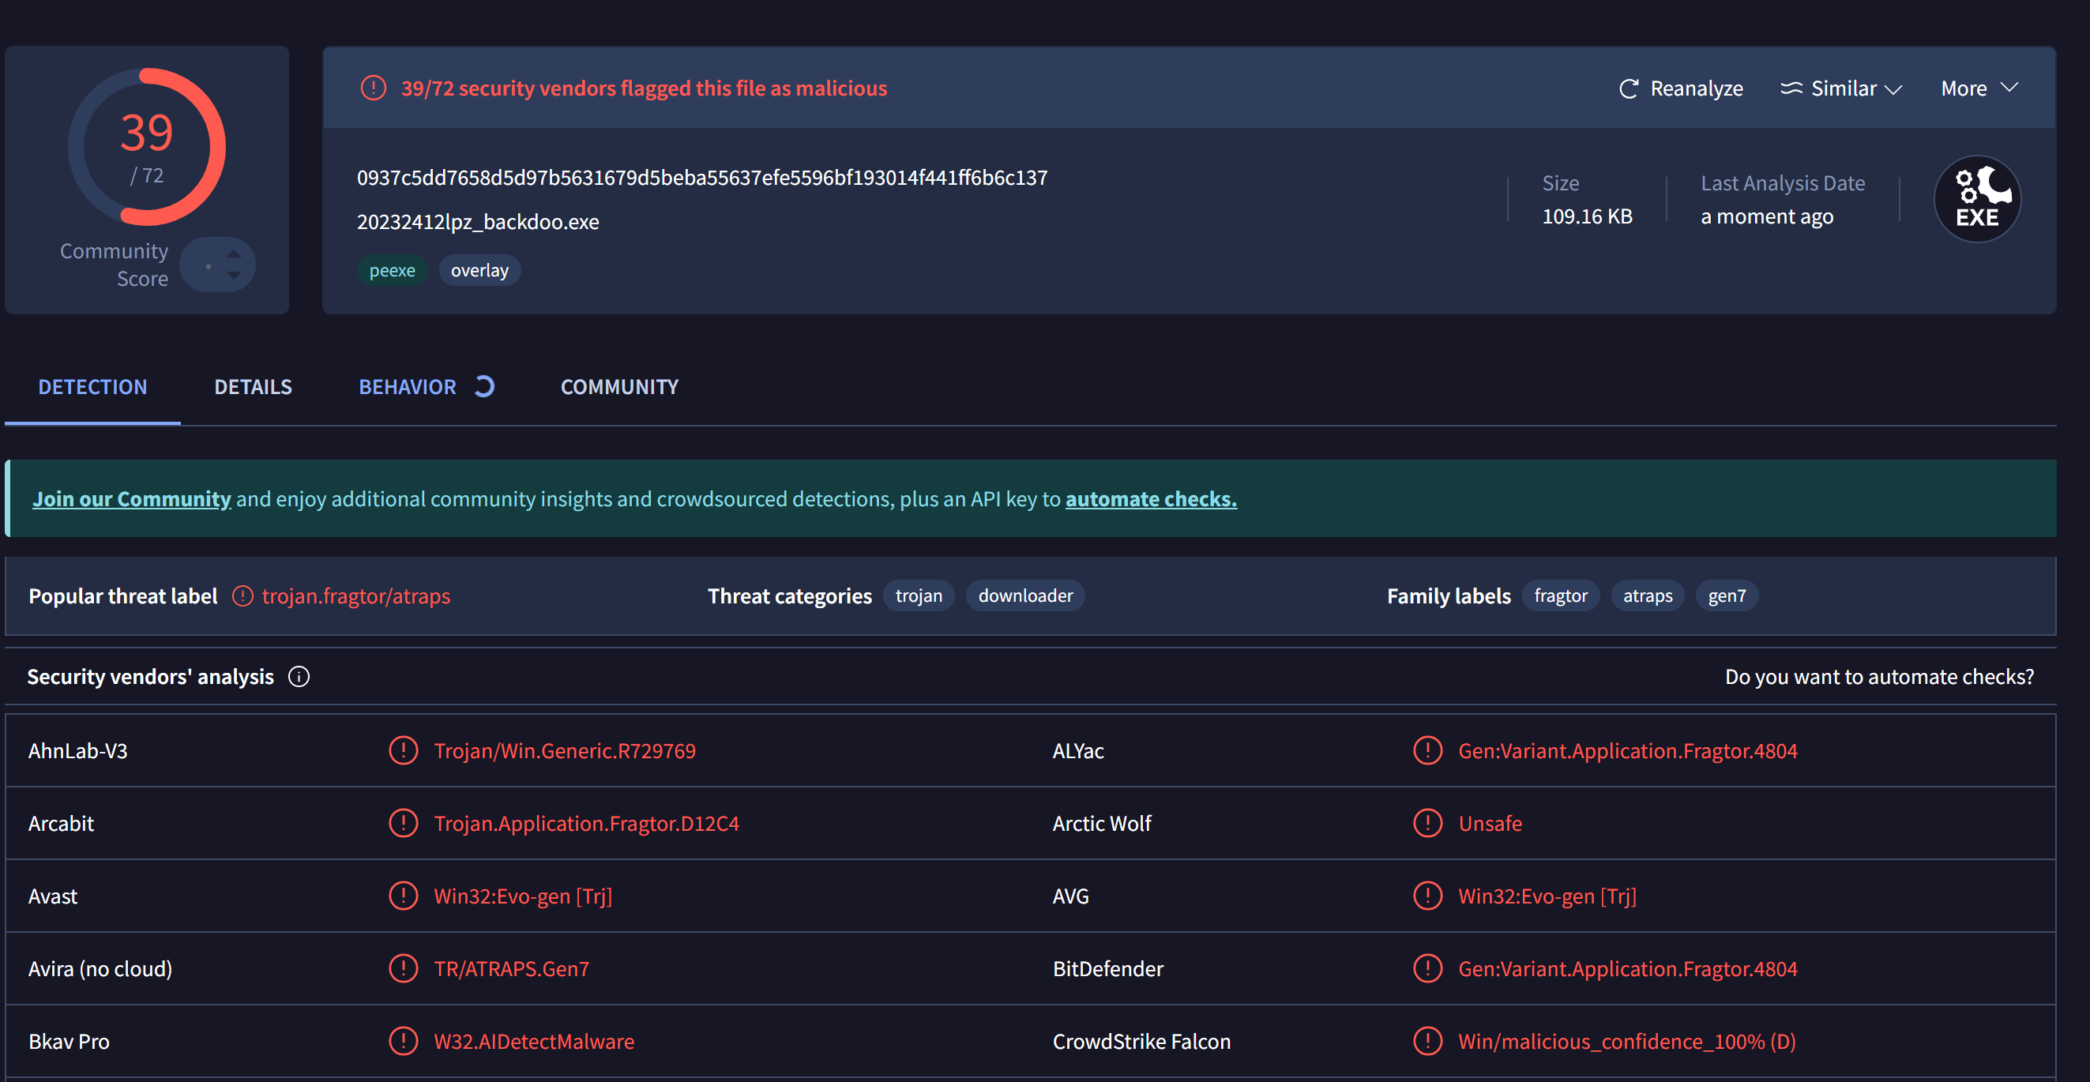Click alert icon beside AhnLab-V3 detection
Image resolution: width=2090 pixels, height=1082 pixels.
click(404, 750)
